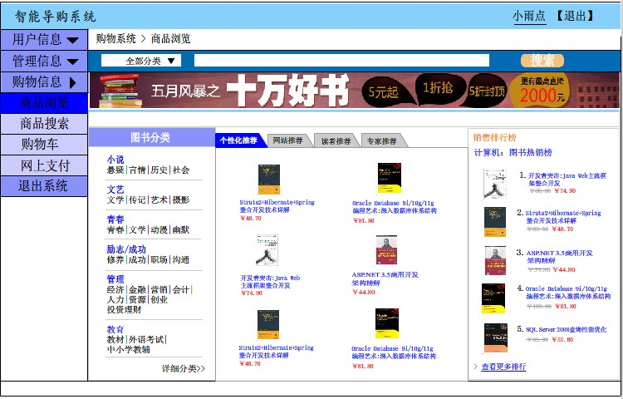Switch to the 网站推荐 tab
Screen dimensions: 623x399
tap(288, 140)
